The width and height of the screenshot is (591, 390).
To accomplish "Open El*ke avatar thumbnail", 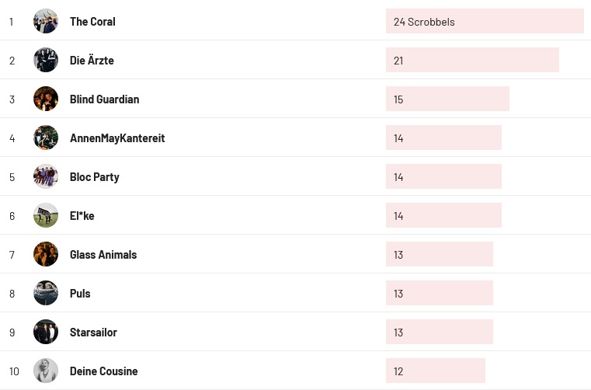I will point(46,215).
